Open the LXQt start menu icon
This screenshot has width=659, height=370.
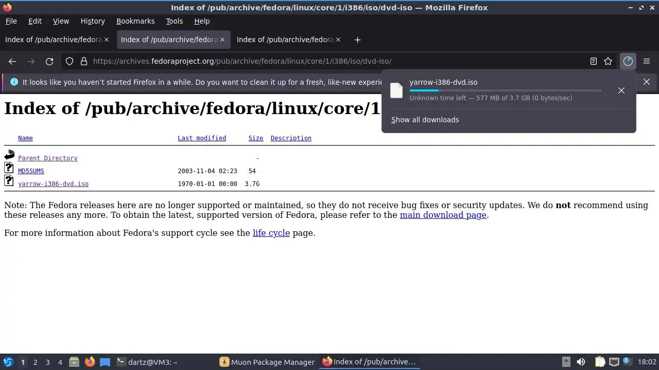coord(8,362)
